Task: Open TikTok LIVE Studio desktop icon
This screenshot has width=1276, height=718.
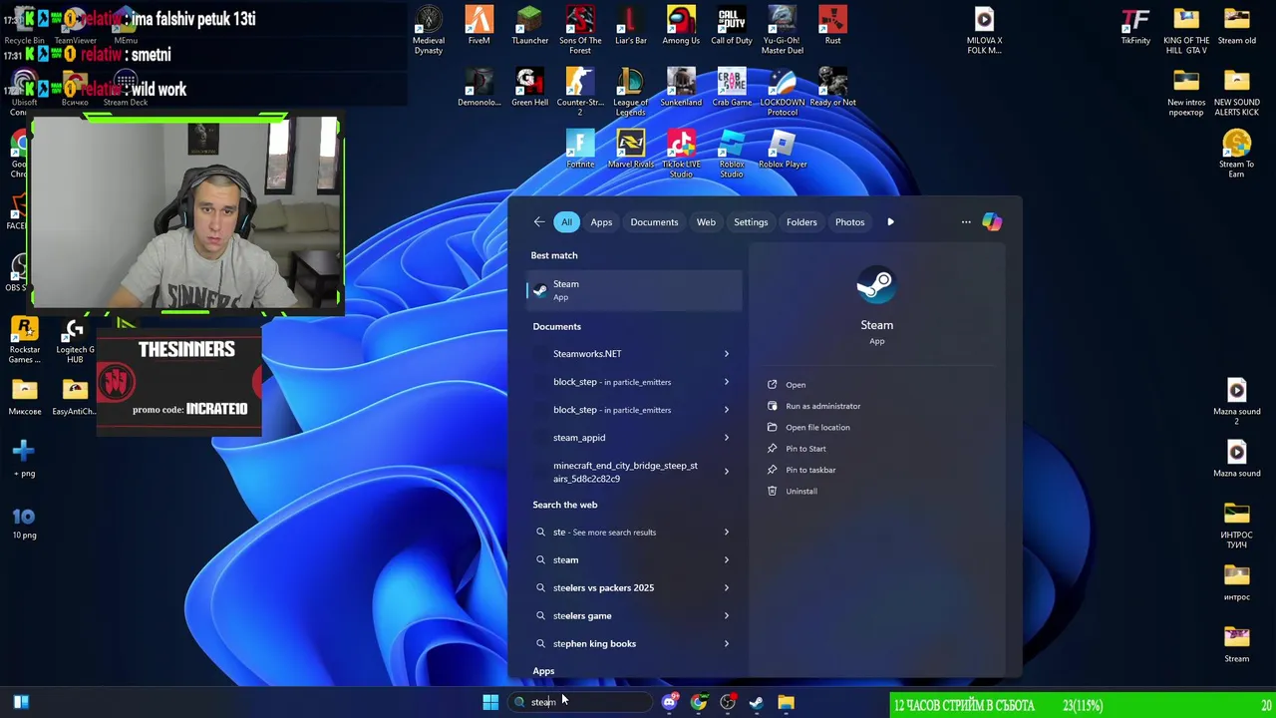Action: pos(681,154)
